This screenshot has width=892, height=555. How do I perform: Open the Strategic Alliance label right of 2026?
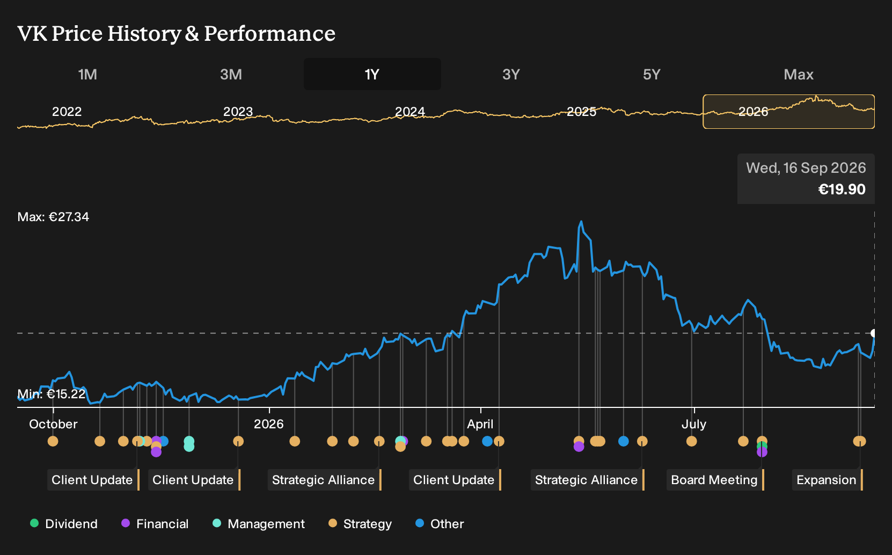(x=324, y=480)
